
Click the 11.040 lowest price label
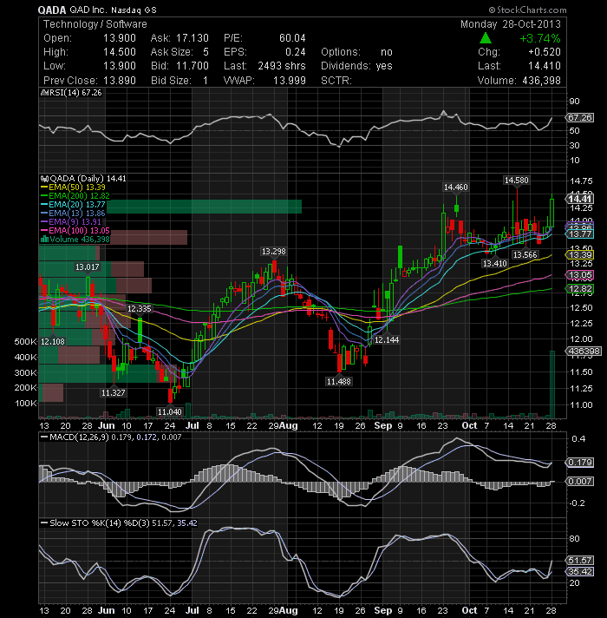coord(170,412)
